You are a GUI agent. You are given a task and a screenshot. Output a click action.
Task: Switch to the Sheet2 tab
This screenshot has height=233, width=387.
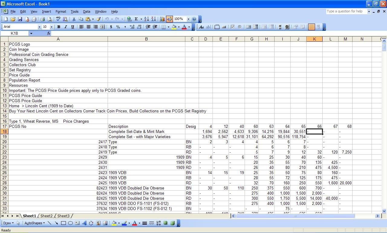click(x=47, y=216)
